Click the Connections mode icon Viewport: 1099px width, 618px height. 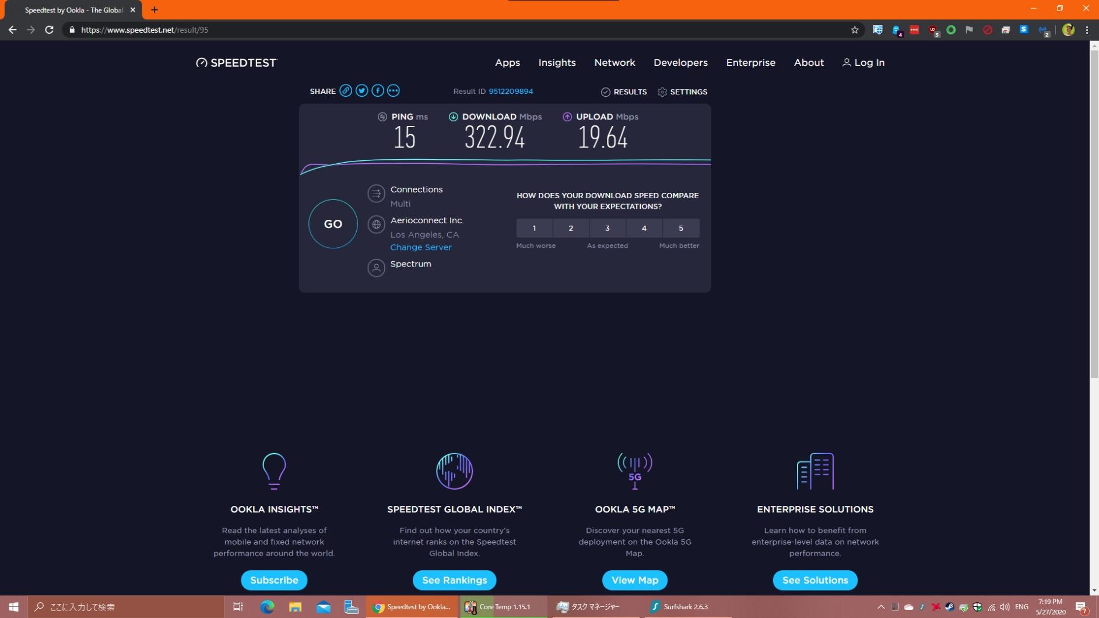click(x=376, y=194)
